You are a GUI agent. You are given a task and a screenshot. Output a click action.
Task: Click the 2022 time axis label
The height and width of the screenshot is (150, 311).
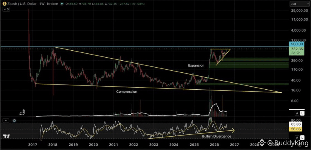[133, 145]
